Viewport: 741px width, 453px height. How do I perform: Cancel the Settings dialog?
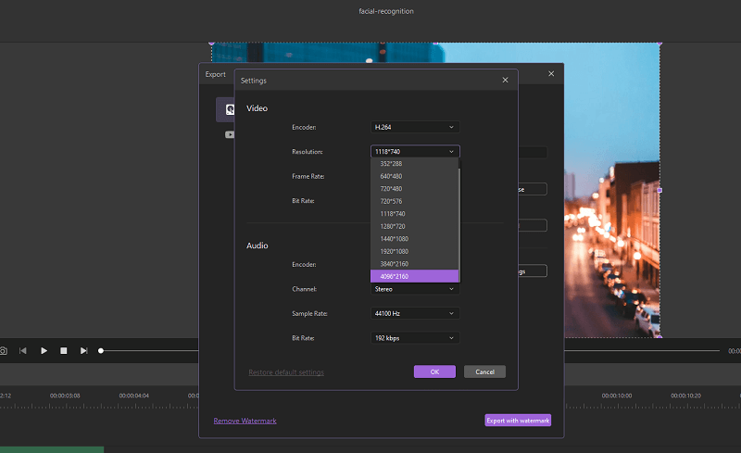(484, 371)
